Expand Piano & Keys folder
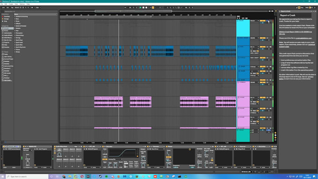The width and height of the screenshot is (318, 179). tap(15, 35)
